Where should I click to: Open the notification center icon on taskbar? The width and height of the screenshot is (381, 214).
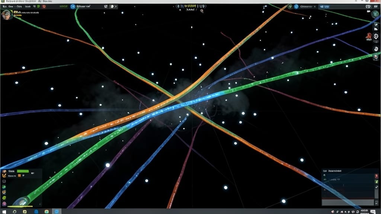[373, 212]
